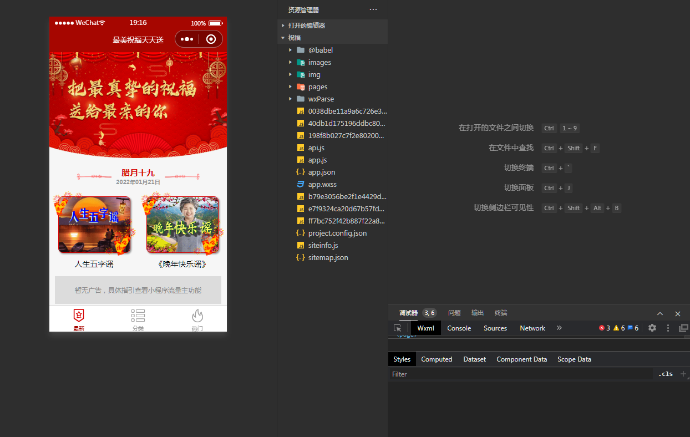Click the mini program capsule close circle
The height and width of the screenshot is (437, 690).
(211, 39)
